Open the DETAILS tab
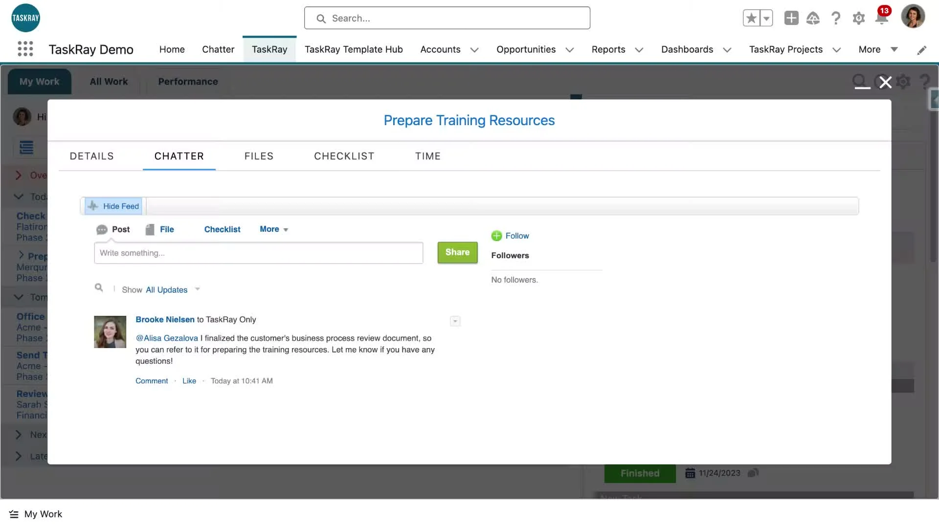939x528 pixels. point(91,156)
